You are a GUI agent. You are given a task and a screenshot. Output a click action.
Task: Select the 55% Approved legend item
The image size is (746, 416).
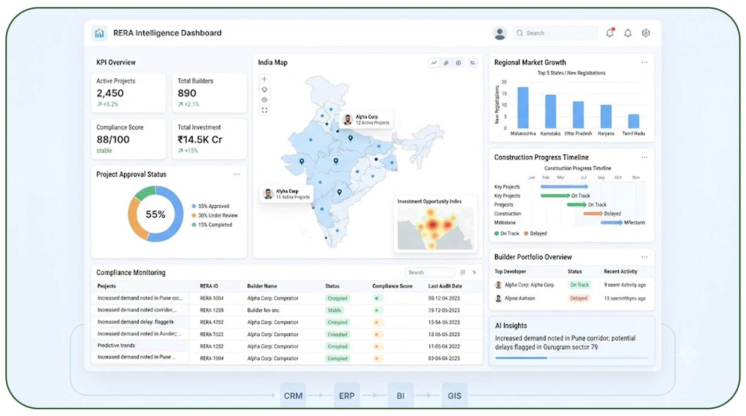pyautogui.click(x=210, y=206)
